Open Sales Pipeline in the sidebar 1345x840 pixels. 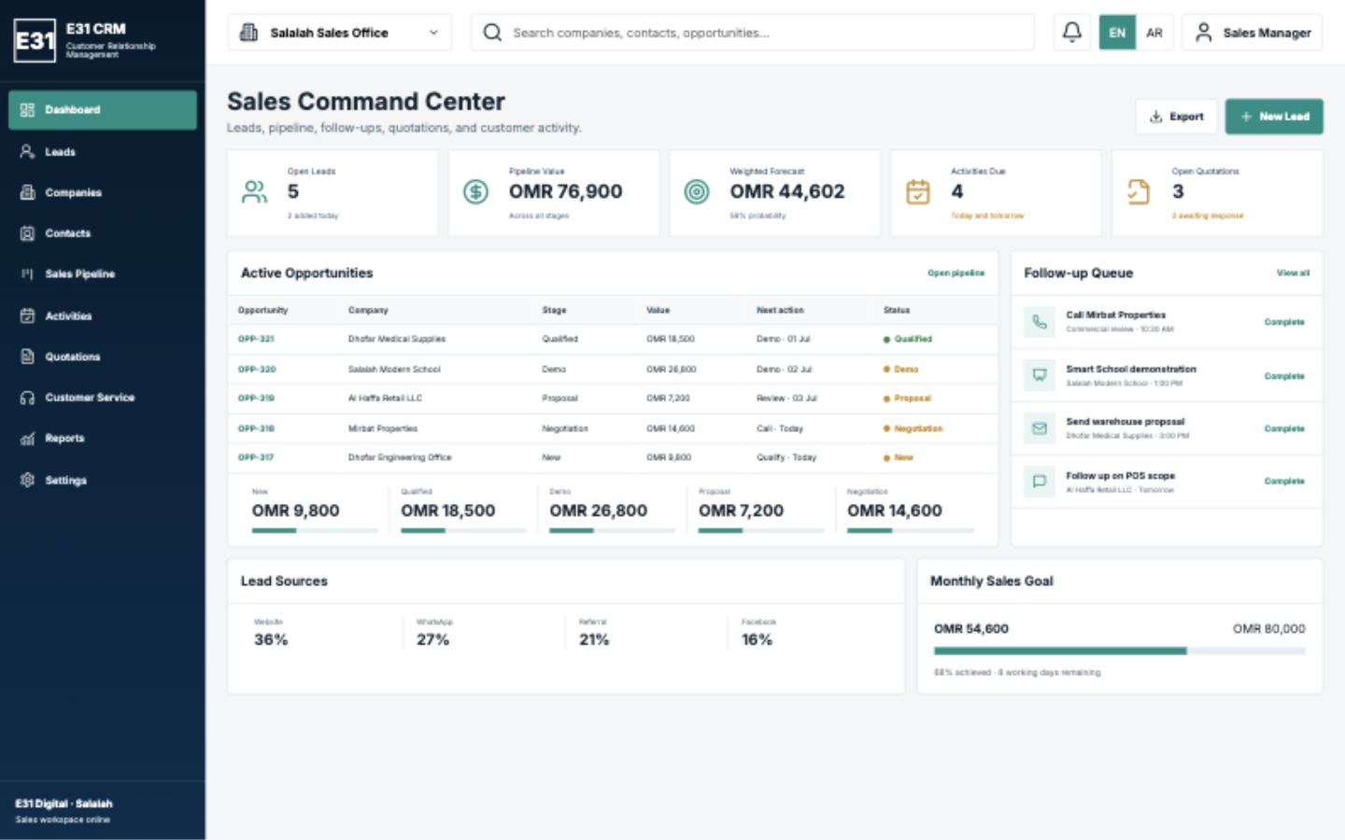pyautogui.click(x=103, y=274)
